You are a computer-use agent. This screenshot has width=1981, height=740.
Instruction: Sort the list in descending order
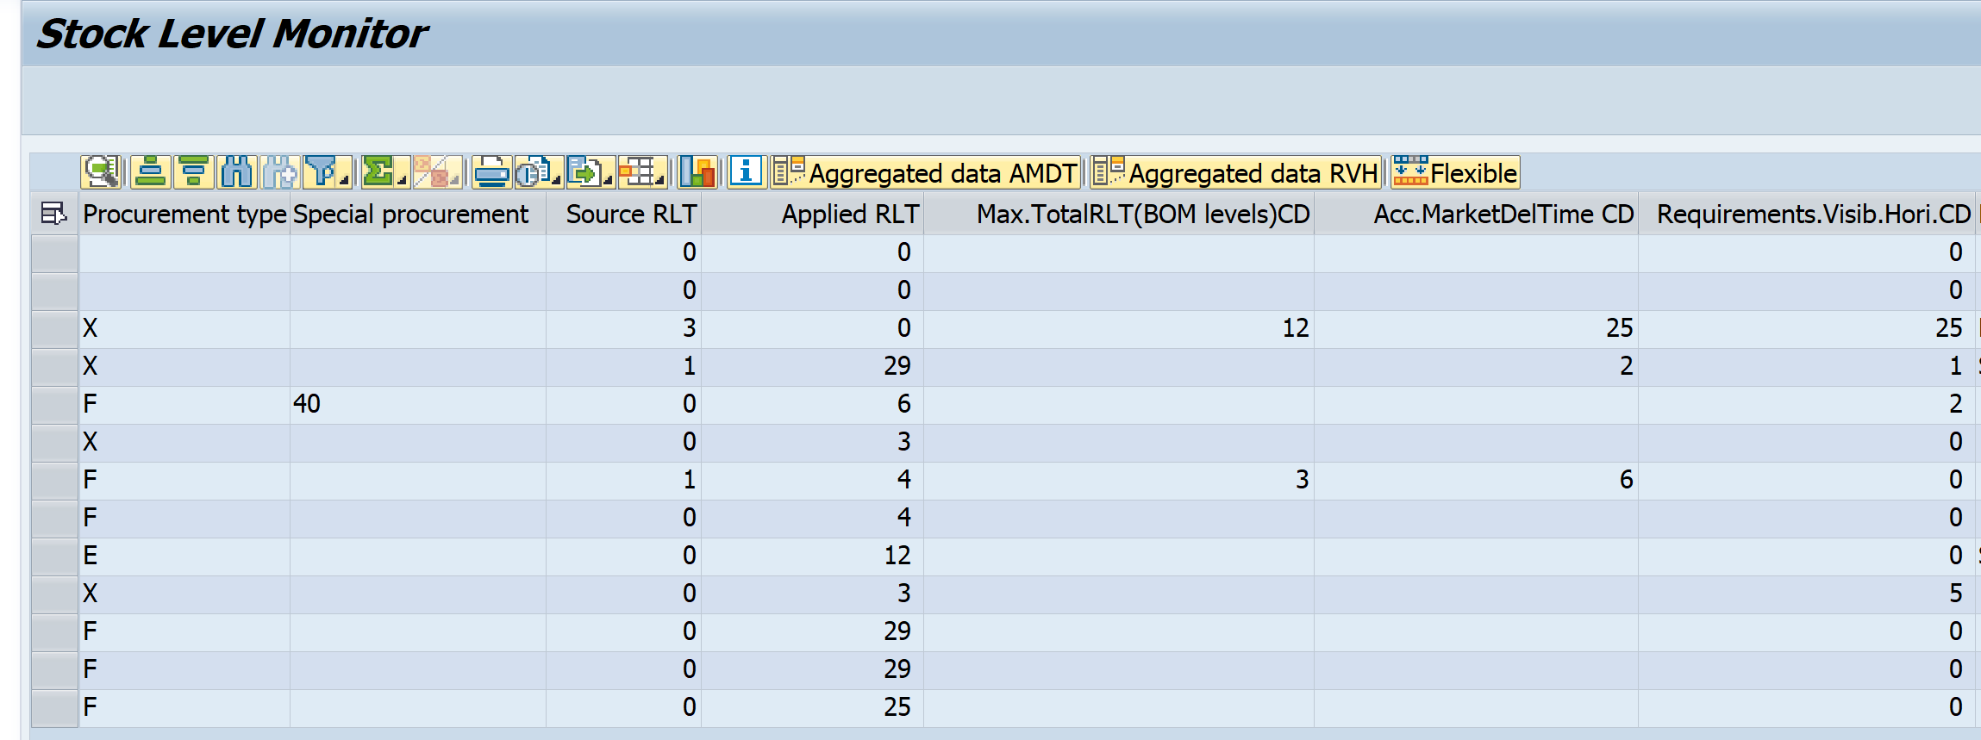click(194, 172)
